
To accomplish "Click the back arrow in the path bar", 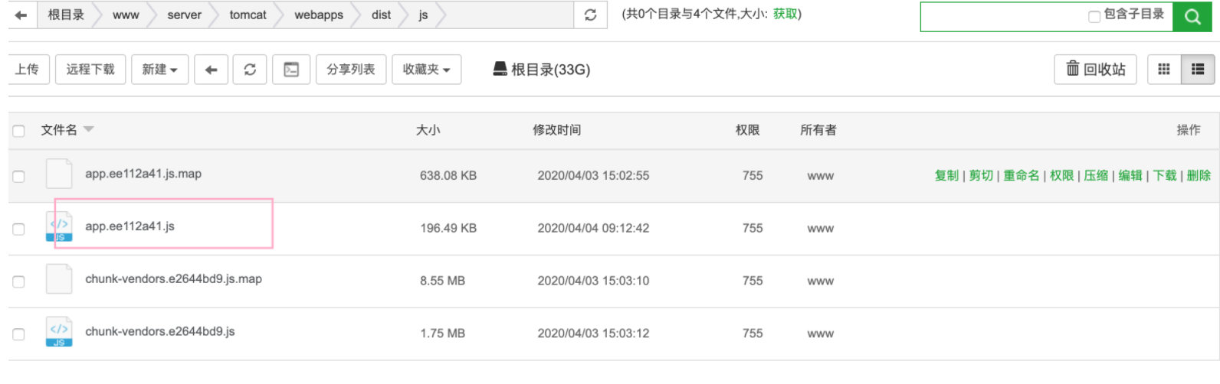I will click(x=21, y=15).
